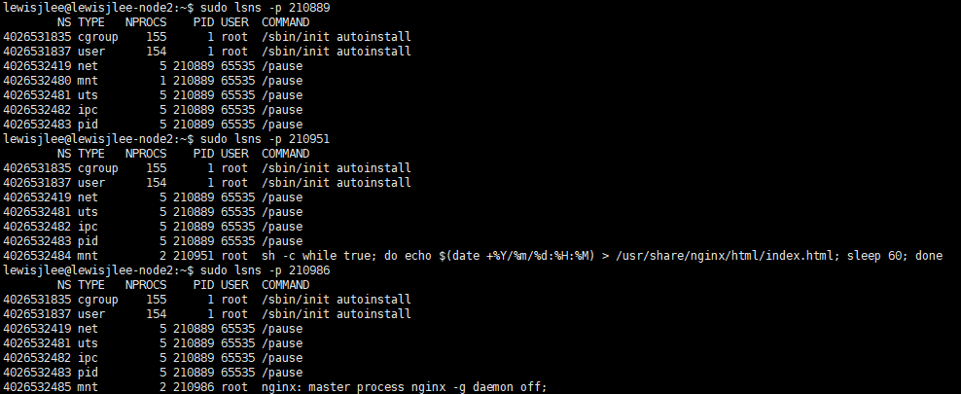
Task: Select first '/sbin/init autoinstall' cgroup entry
Action: 336,37
